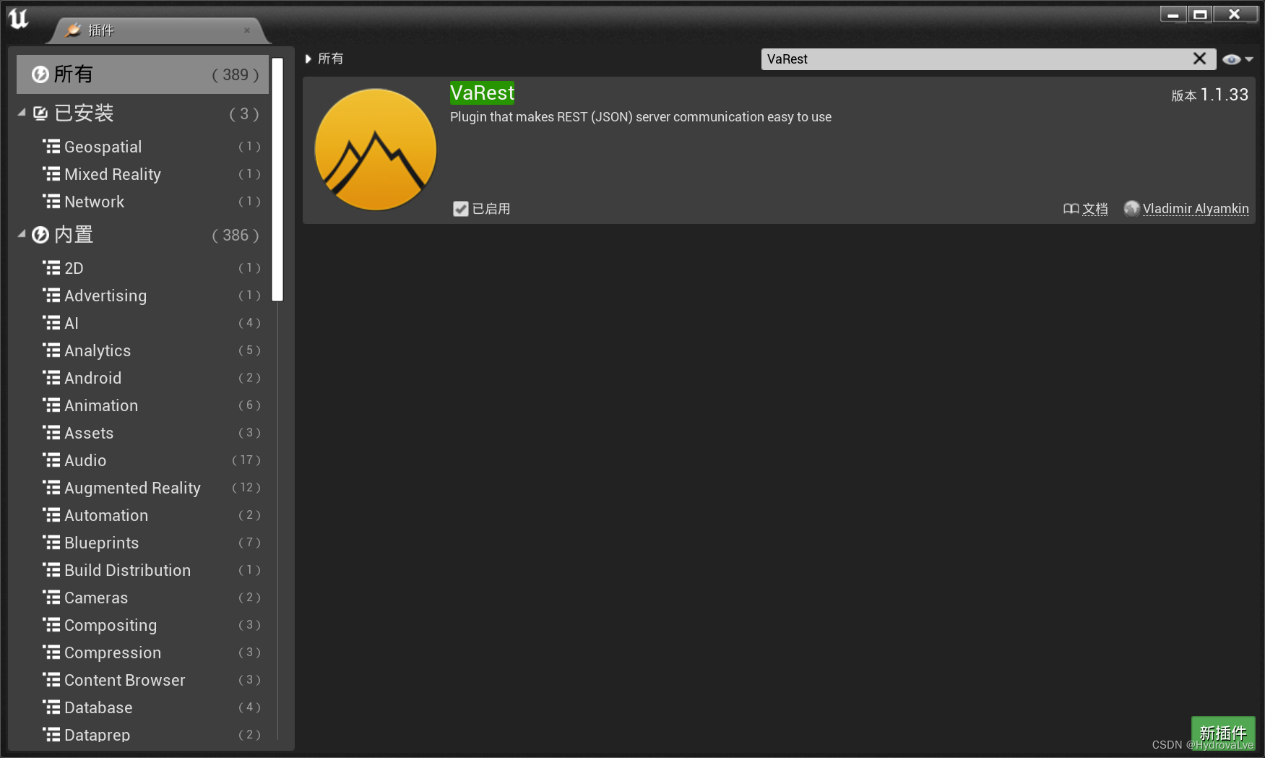Screen dimensions: 1265x758
Task: Click the Analytics list icon
Action: coord(51,350)
